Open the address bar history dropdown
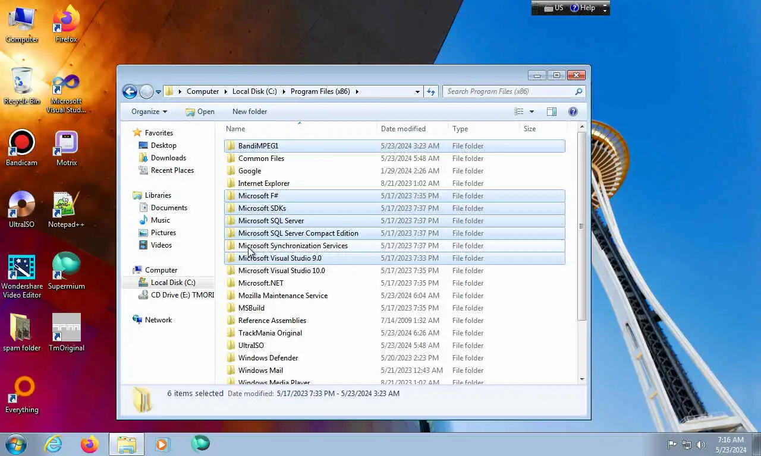The width and height of the screenshot is (761, 456). tap(417, 91)
